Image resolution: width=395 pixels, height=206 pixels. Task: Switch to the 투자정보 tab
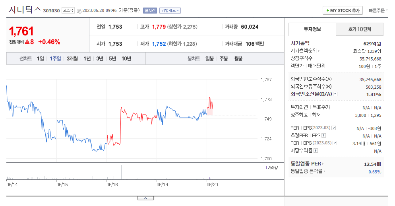(x=312, y=29)
